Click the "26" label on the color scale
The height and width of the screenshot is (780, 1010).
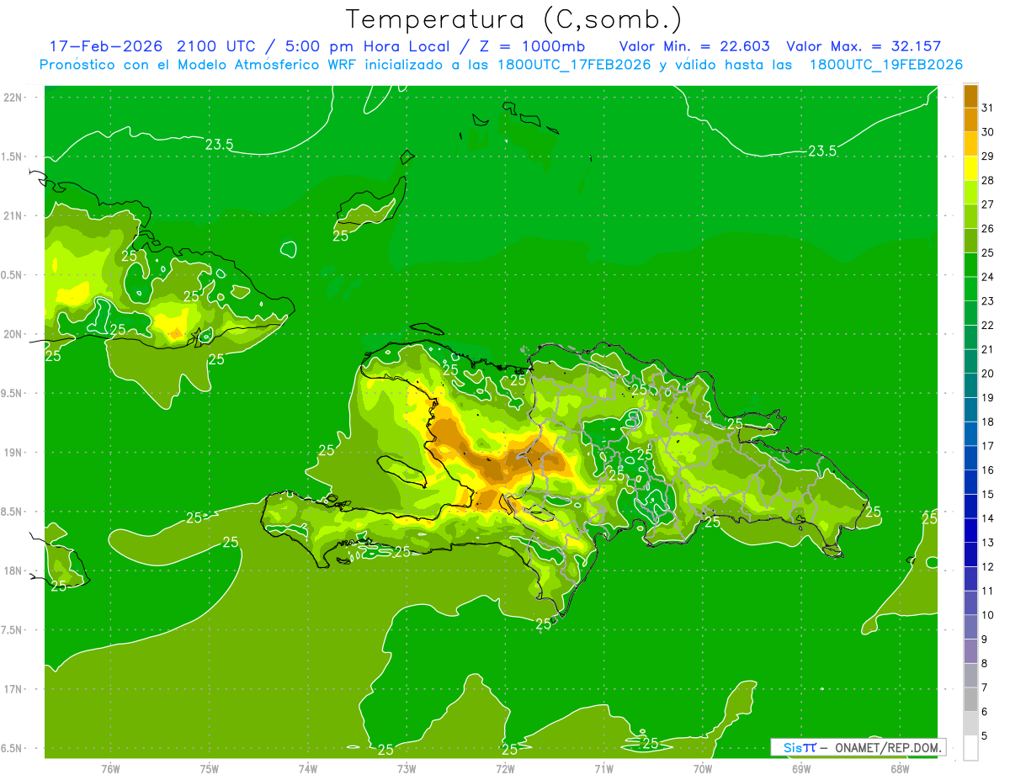point(988,228)
